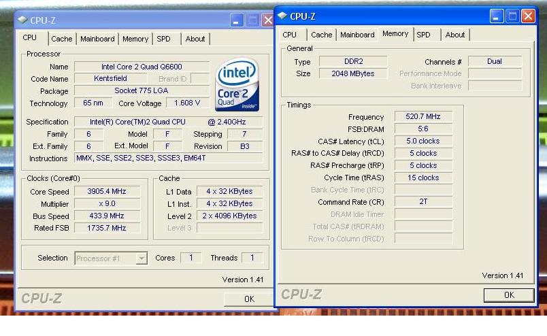
Task: Click the RAS# to CAS# Delay value field
Action: click(423, 153)
